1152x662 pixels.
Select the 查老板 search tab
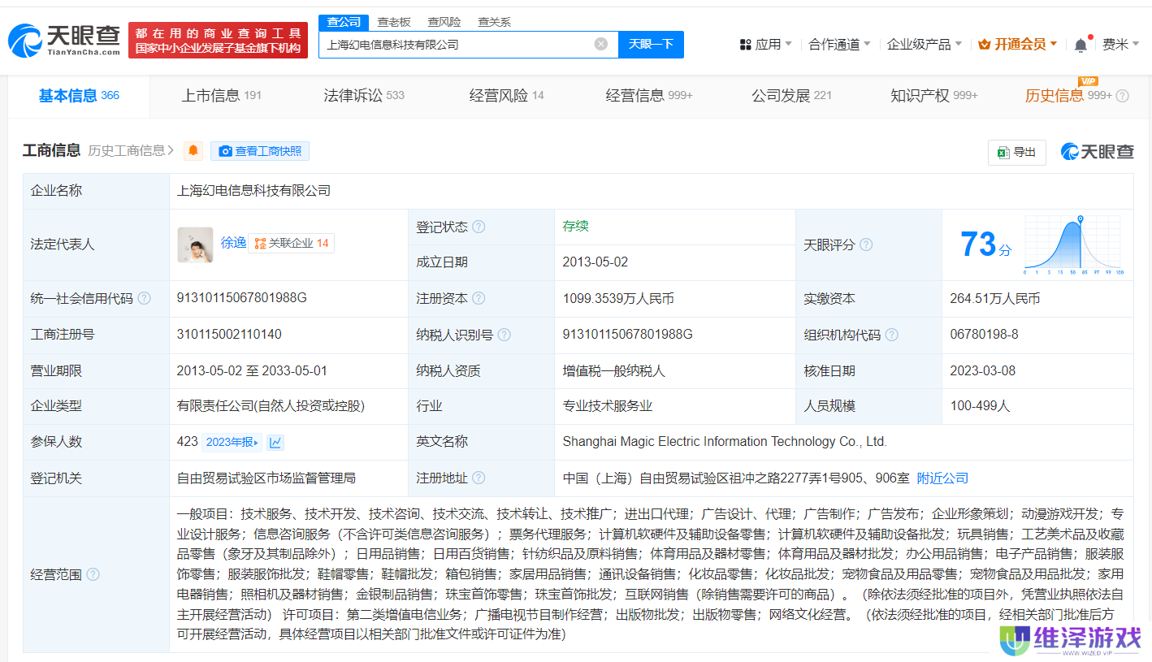[394, 22]
